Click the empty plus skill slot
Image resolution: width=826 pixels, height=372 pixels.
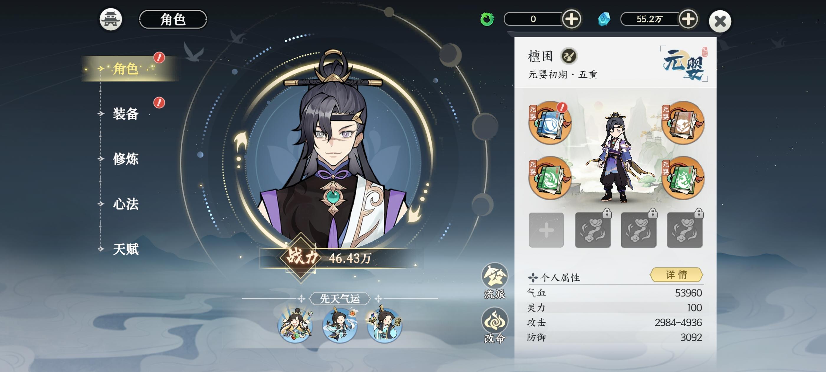tap(546, 230)
